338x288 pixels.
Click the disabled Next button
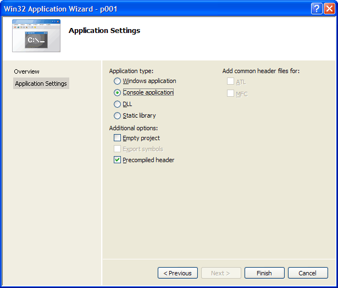pos(221,273)
